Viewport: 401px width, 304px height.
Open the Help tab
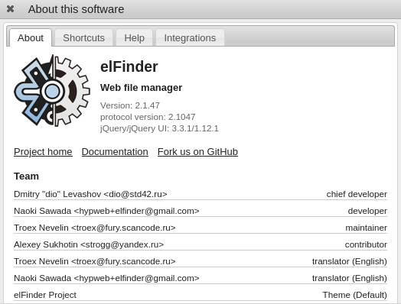[134, 37]
